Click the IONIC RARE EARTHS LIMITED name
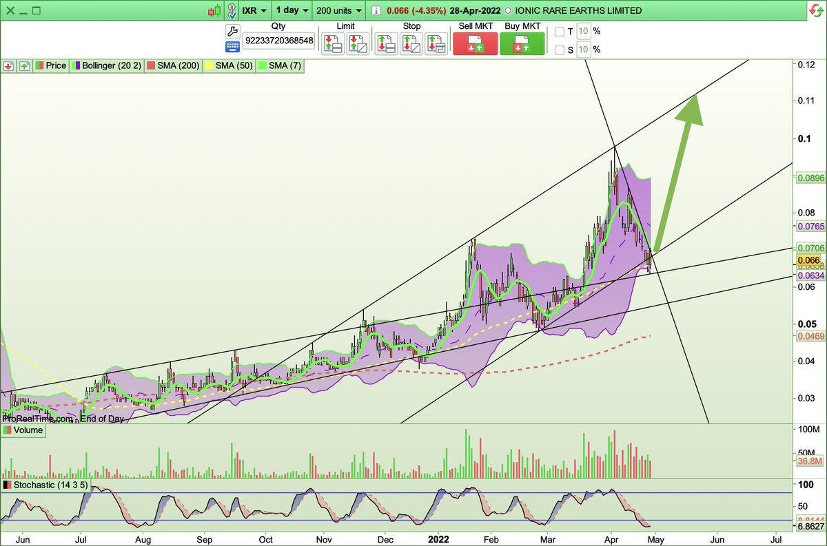The image size is (827, 546). [578, 11]
